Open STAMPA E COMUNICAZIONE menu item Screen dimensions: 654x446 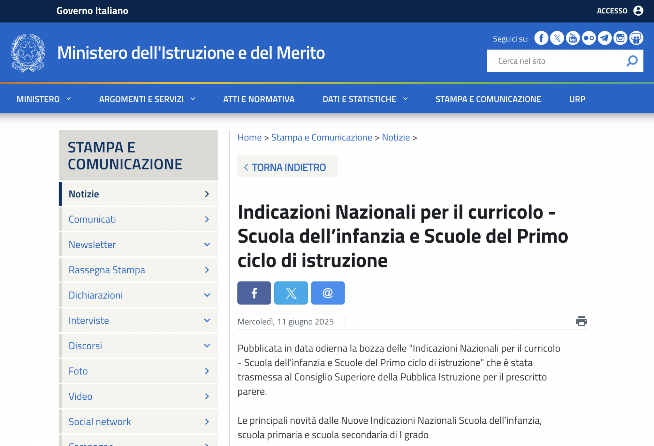pos(488,99)
